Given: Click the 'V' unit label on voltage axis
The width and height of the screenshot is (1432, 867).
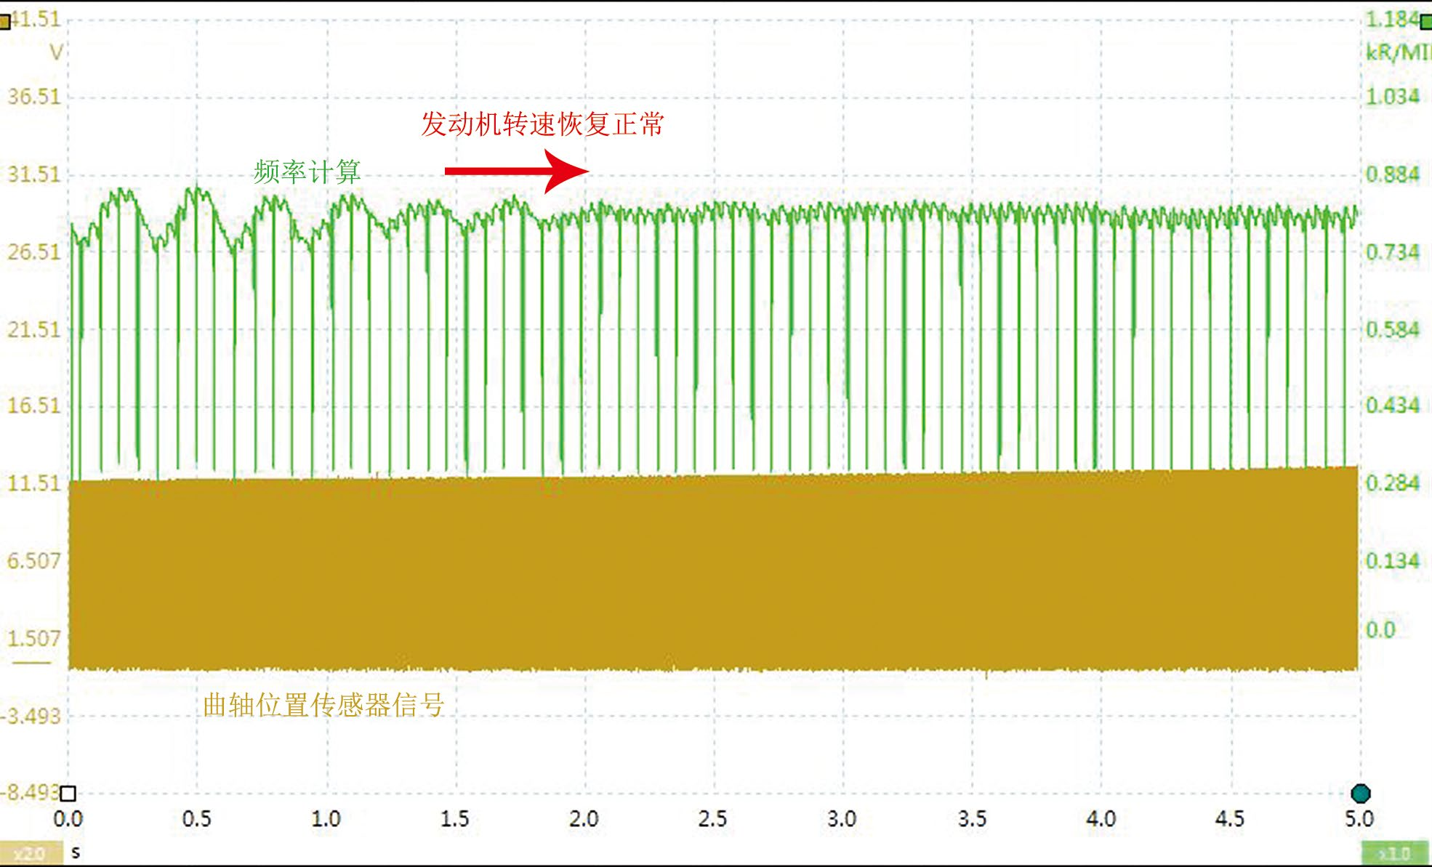Looking at the screenshot, I should (56, 52).
